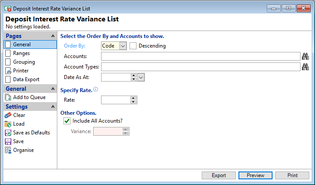
Task: Click the Clear eraser icon in Settings
Action: tap(8, 115)
